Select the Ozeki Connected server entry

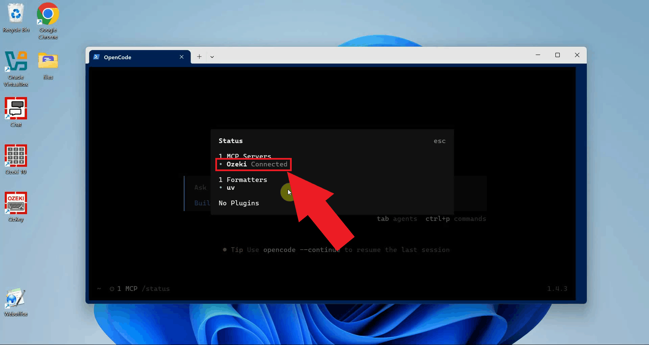coord(253,164)
